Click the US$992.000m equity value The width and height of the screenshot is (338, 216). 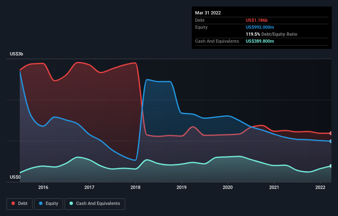click(260, 27)
